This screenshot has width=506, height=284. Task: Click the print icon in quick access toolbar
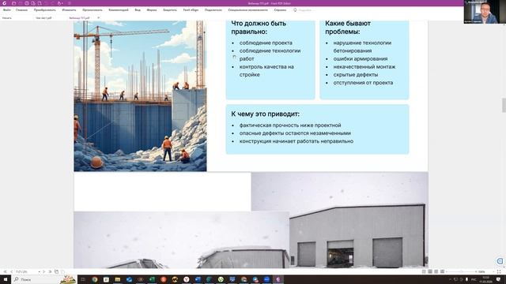tap(27, 3)
